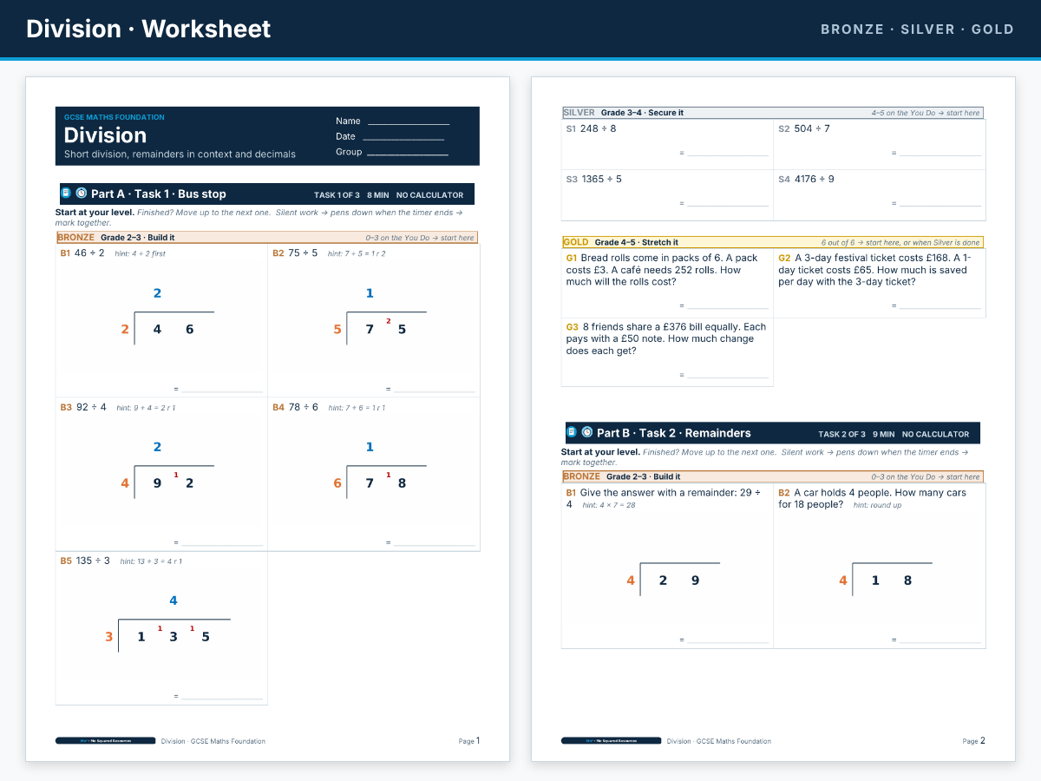The image size is (1041, 781).
Task: Click the Part A BRONZE "Build it" band
Action: click(x=267, y=237)
